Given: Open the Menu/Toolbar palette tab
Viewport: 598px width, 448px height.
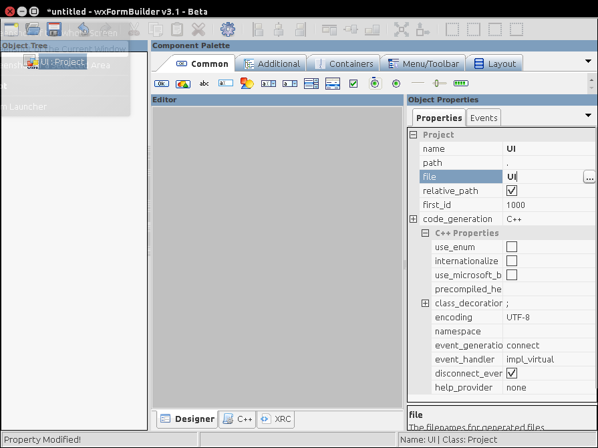Looking at the screenshot, I should coord(424,64).
